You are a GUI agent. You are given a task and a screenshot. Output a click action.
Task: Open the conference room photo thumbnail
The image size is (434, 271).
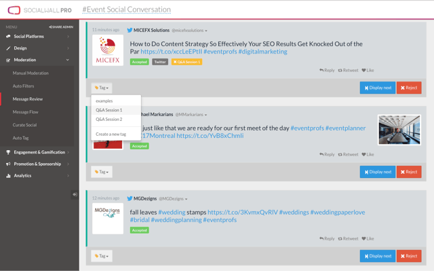[x=399, y=130]
